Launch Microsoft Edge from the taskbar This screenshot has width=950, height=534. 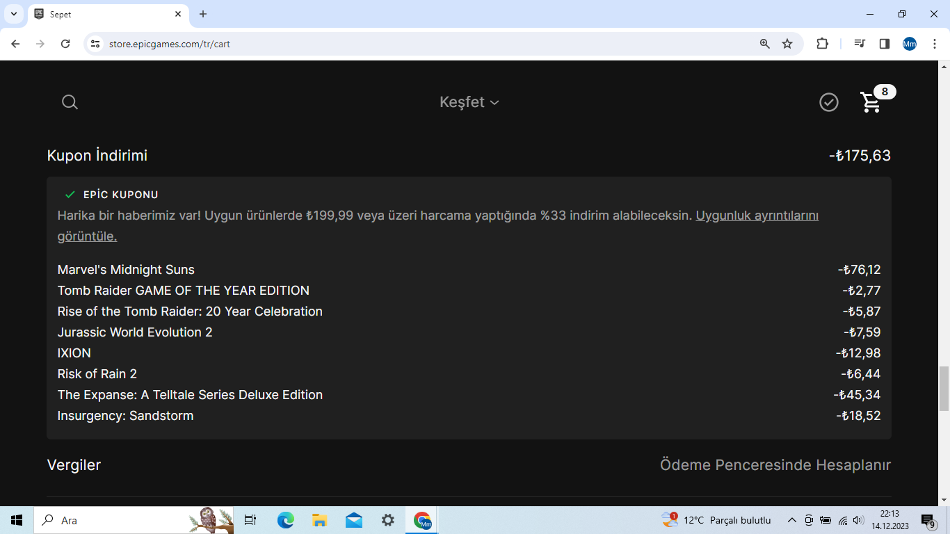point(286,520)
